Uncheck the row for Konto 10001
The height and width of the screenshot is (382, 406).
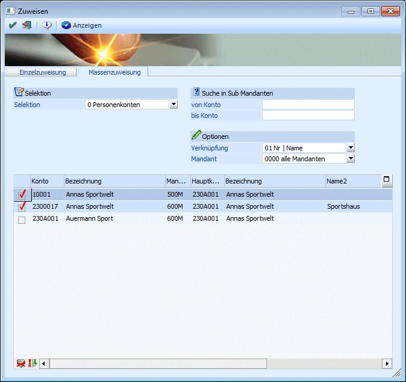click(x=22, y=194)
